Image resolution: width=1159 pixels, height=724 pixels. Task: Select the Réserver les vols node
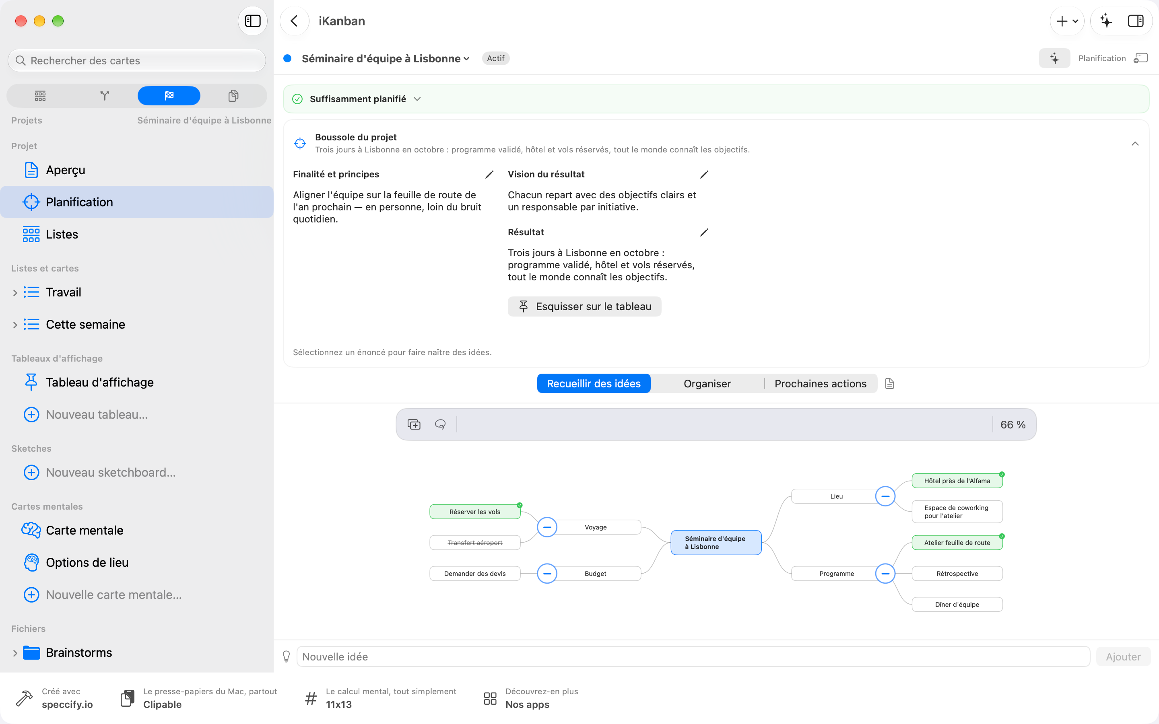tap(474, 512)
